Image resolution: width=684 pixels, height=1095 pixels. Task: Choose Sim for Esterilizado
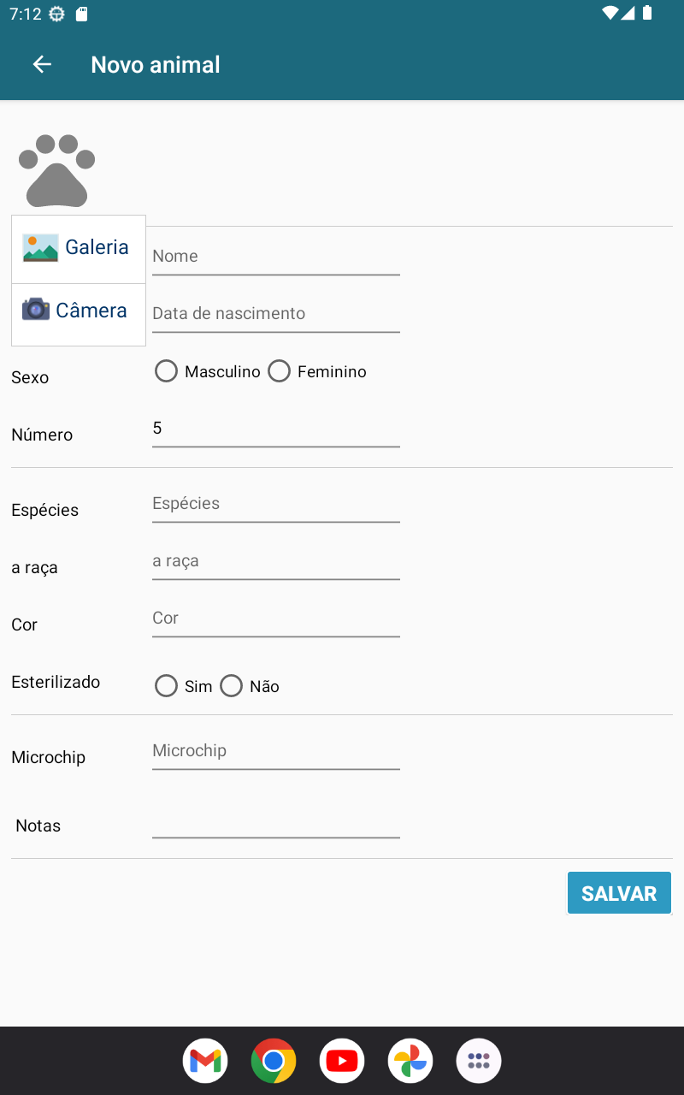tap(167, 686)
